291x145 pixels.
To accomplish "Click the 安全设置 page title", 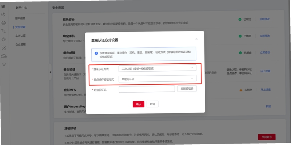I will tap(58, 8).
